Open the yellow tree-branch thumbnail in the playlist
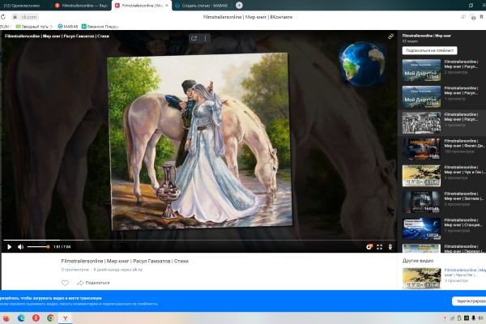 pos(421,176)
